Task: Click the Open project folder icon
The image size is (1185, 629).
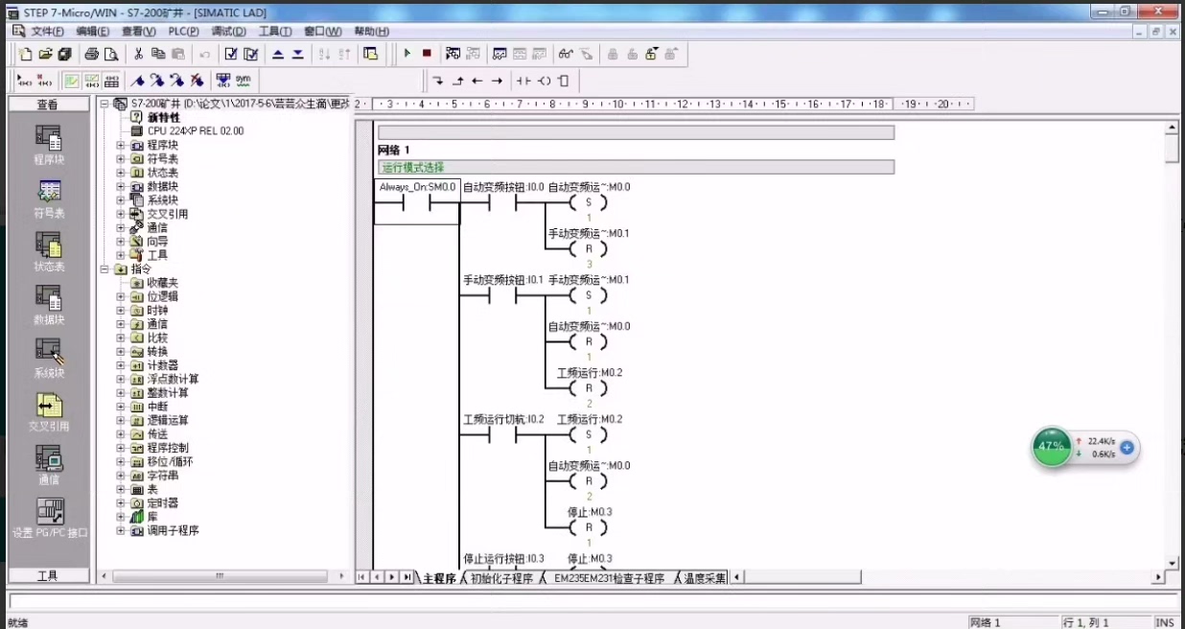Action: point(45,54)
